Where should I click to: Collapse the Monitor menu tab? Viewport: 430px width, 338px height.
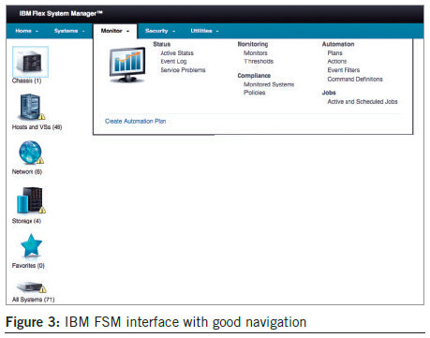(x=115, y=31)
